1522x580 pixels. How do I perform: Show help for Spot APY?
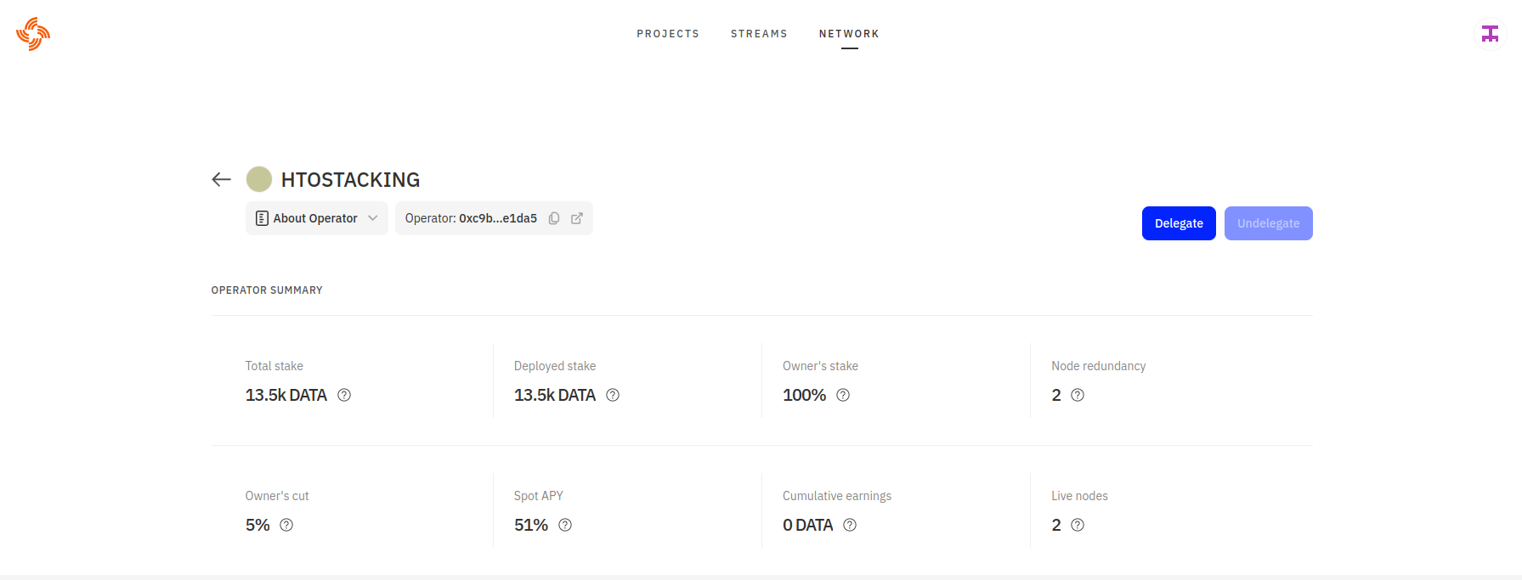point(565,525)
